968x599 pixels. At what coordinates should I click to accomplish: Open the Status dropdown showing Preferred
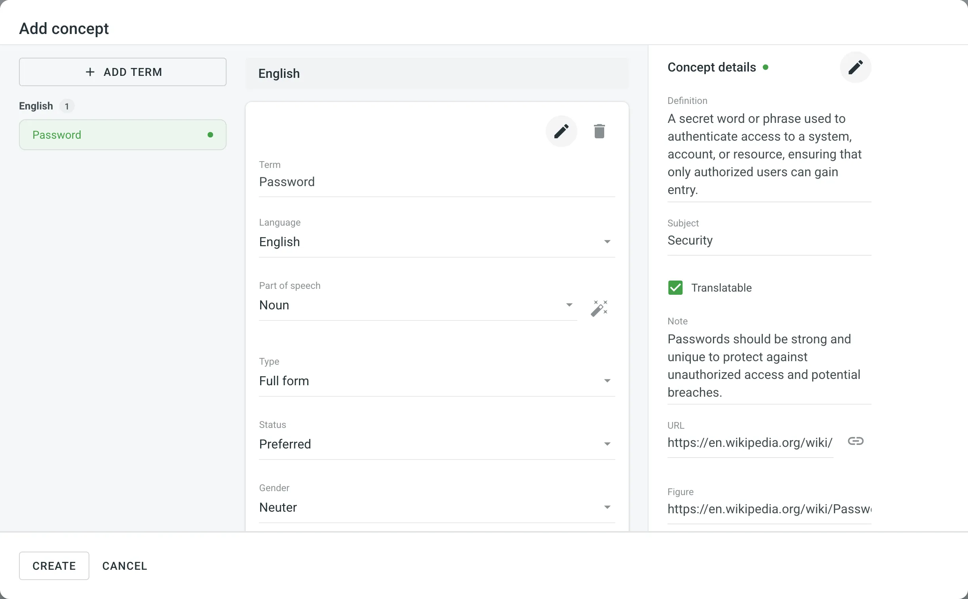point(607,444)
